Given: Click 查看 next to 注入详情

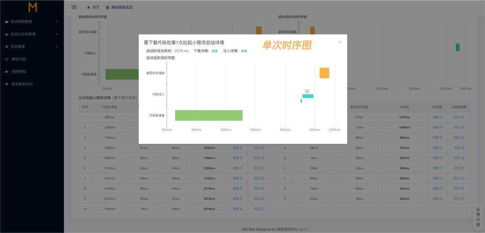Looking at the screenshot, I should tap(244, 51).
